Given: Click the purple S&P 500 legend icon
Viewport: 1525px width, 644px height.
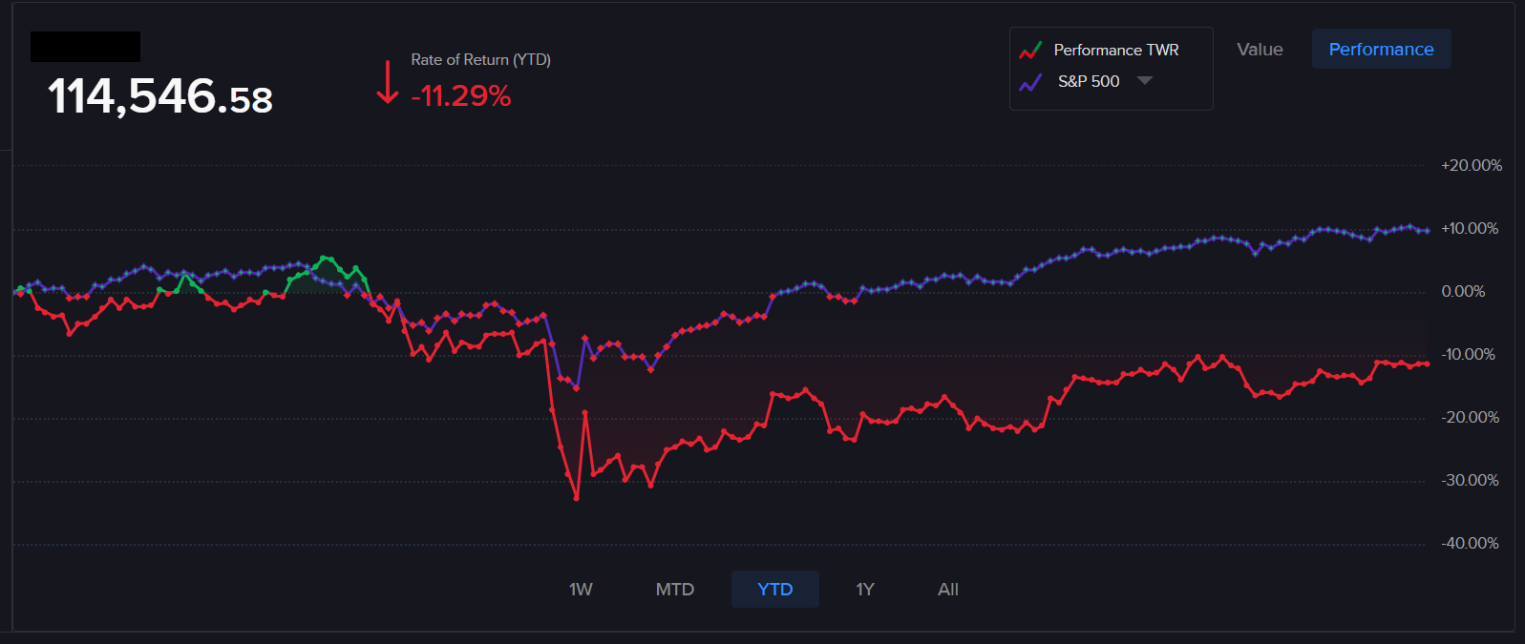Looking at the screenshot, I should [1030, 82].
